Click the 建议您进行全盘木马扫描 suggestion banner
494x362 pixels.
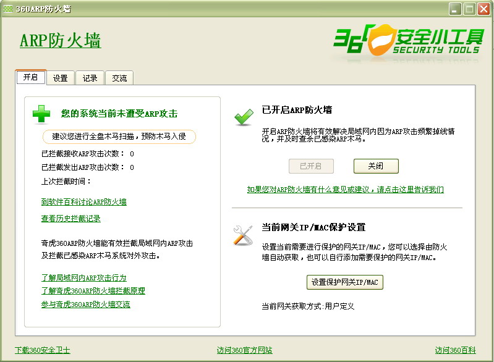(x=119, y=137)
